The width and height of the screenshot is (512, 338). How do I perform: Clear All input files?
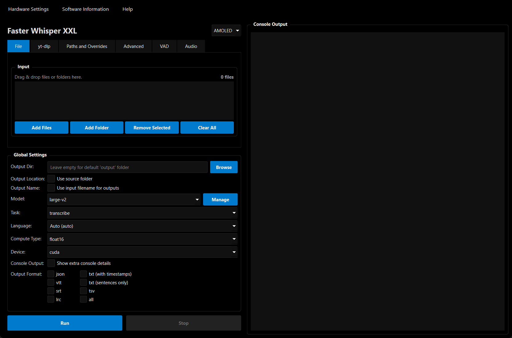pyautogui.click(x=207, y=128)
